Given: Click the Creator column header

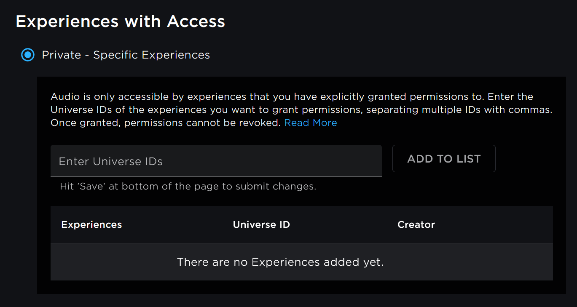Looking at the screenshot, I should click(416, 224).
